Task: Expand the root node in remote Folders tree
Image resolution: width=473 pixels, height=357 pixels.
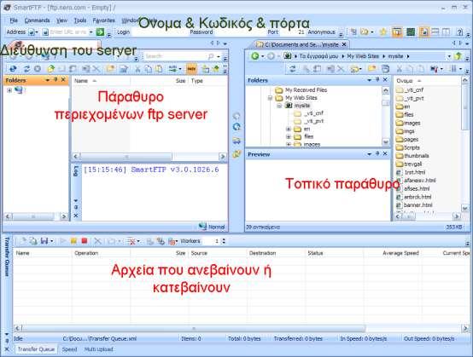Action: coord(9,90)
